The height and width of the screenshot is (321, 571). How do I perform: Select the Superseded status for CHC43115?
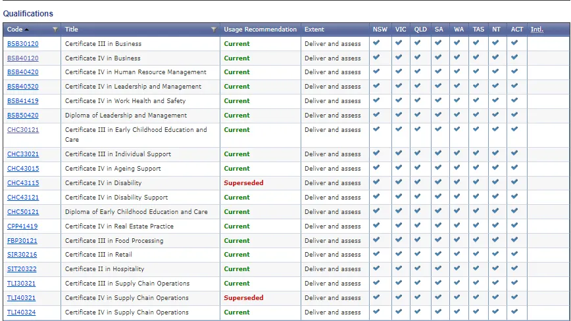pos(243,183)
